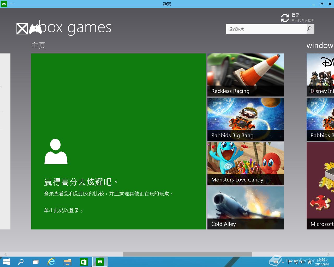Close the Games window
This screenshot has height=267, width=334.
pyautogui.click(x=330, y=4)
